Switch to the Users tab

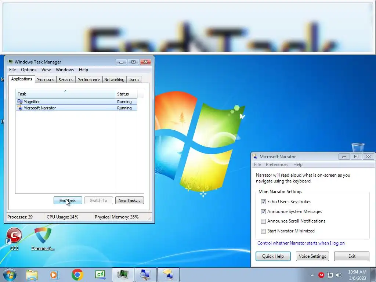134,80
